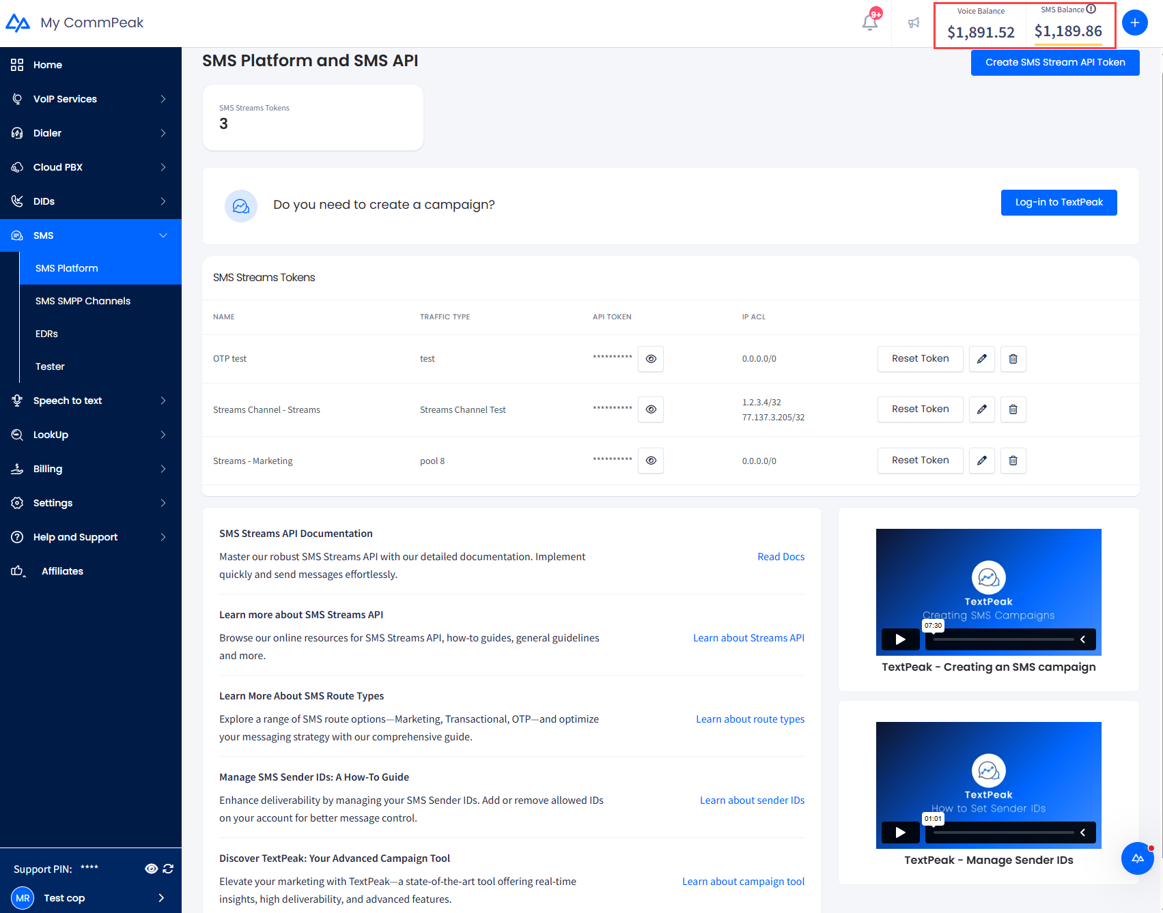The height and width of the screenshot is (913, 1163).
Task: Edit the Streams - Marketing token
Action: 981,461
